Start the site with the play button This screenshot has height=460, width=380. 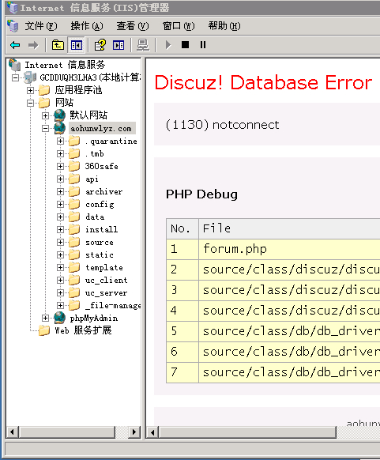168,45
